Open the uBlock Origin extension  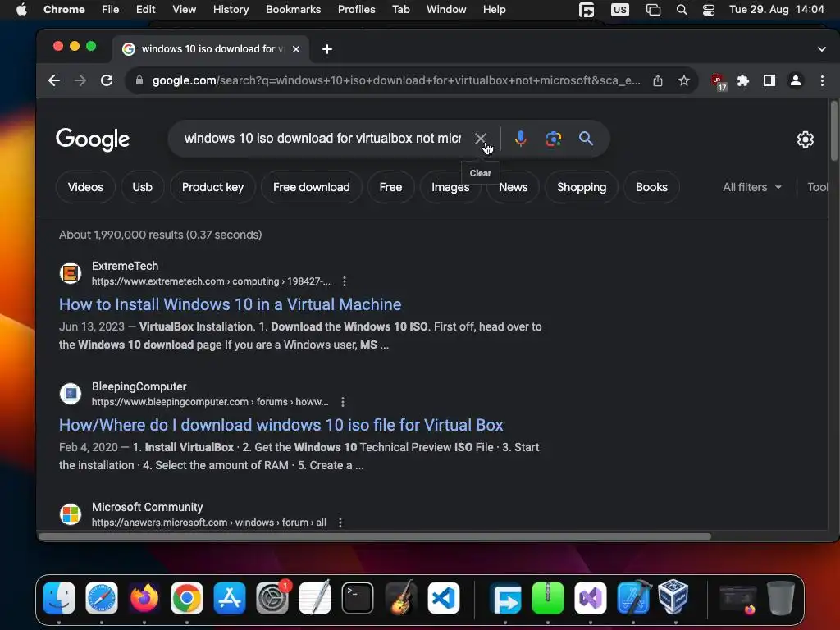click(x=719, y=82)
